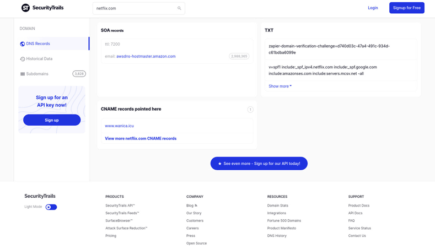Click the SecurityTrails logo icon

click(25, 8)
